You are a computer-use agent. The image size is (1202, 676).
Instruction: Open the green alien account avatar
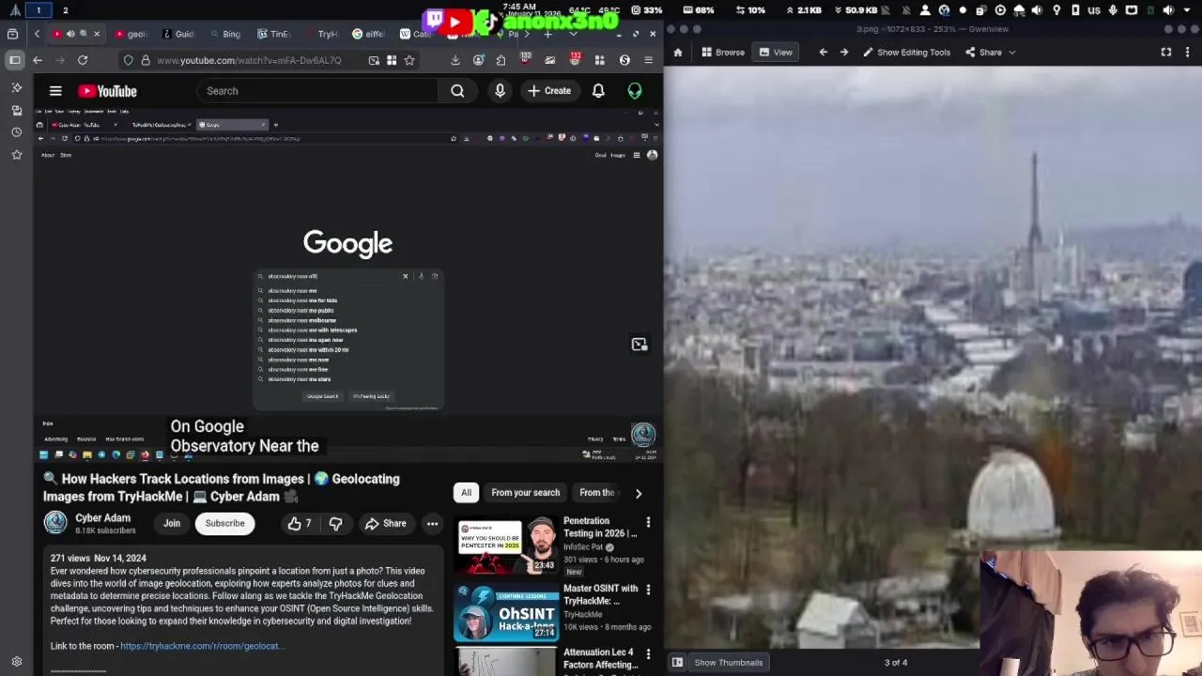point(635,91)
